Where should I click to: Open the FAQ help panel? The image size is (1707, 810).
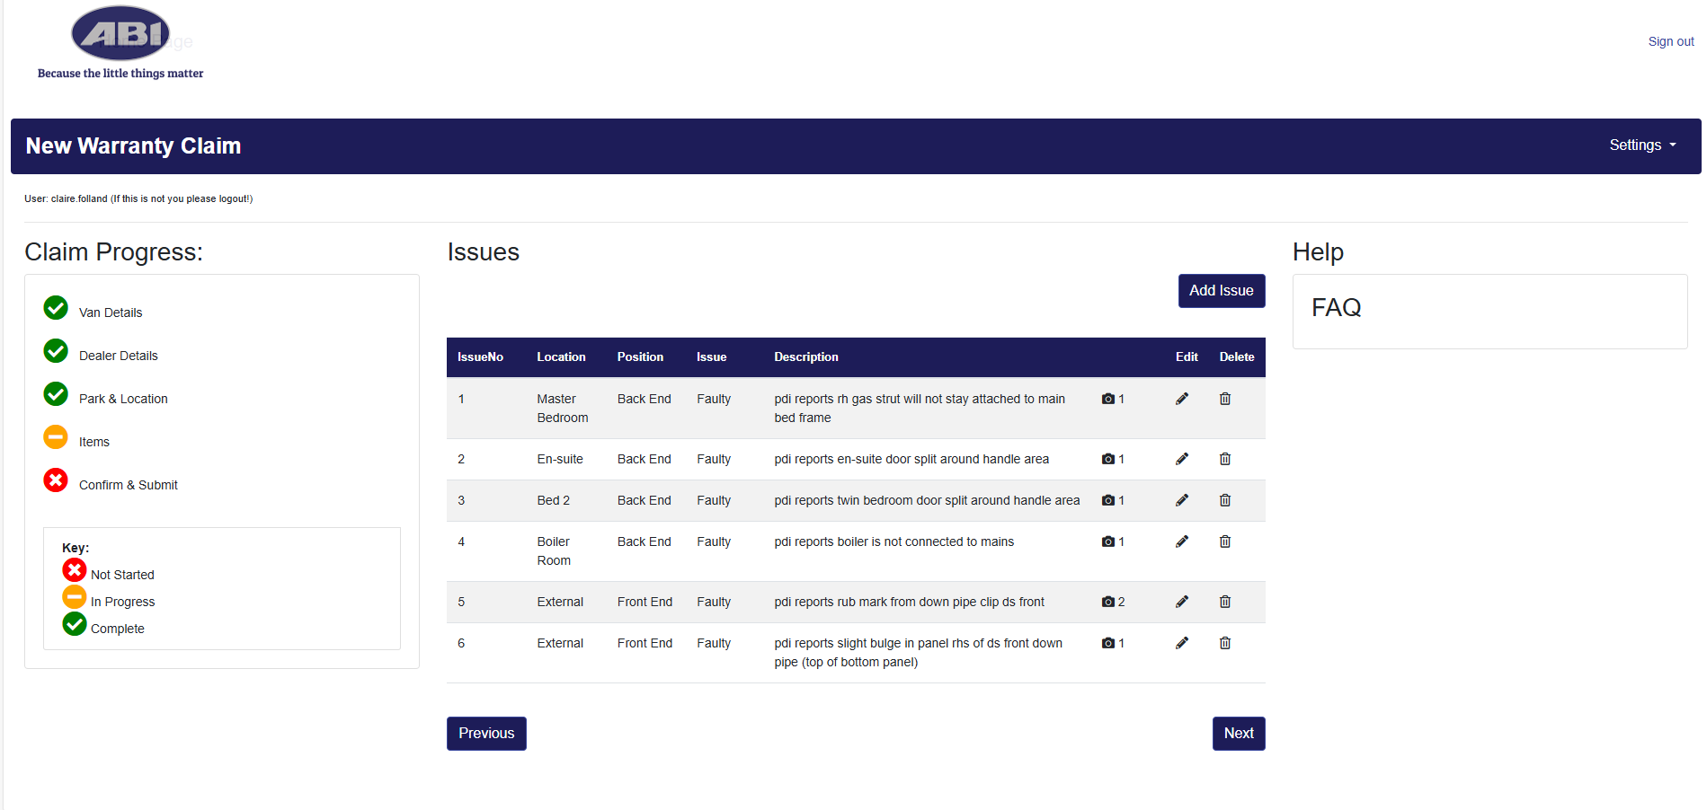pyautogui.click(x=1336, y=308)
